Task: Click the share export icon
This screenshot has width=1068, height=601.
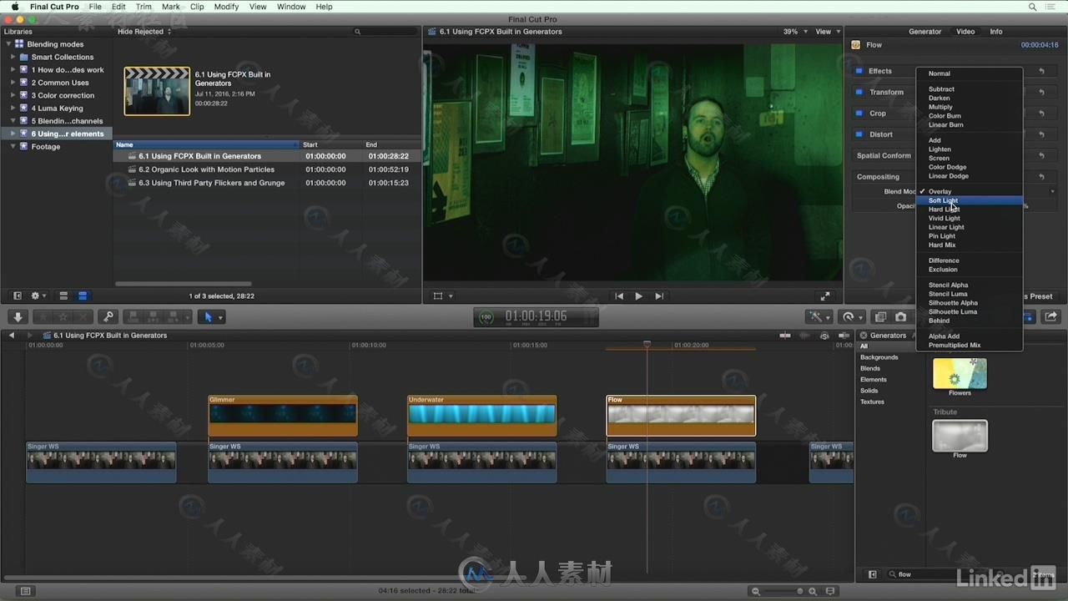Action: [x=1050, y=317]
